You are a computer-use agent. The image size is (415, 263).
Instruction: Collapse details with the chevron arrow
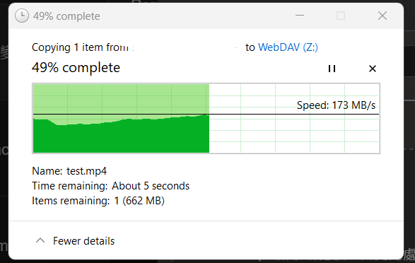pyautogui.click(x=40, y=241)
